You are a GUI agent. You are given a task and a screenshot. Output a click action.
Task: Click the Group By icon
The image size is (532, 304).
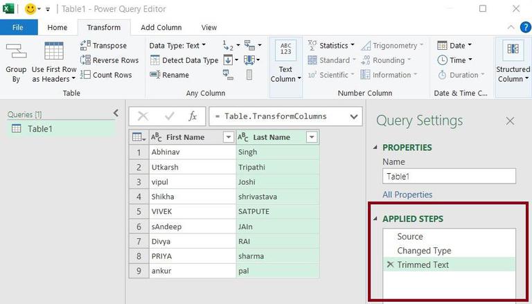[16, 51]
